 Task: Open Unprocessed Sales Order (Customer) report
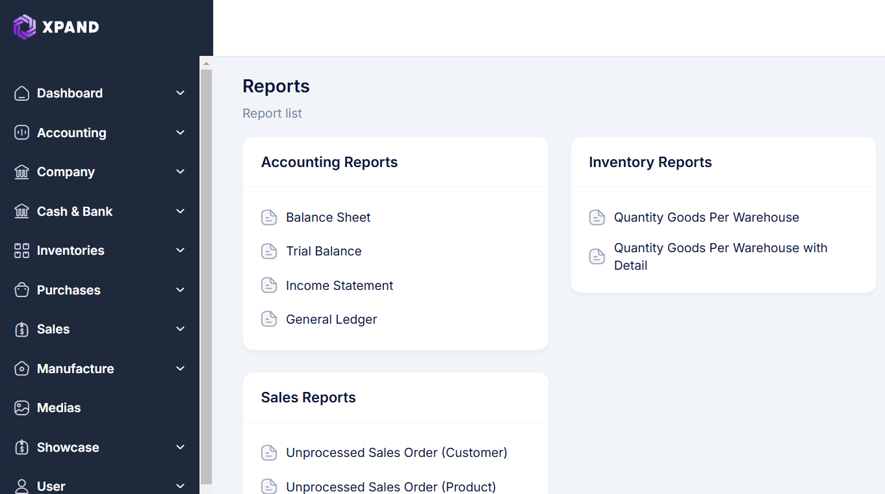[x=396, y=452]
